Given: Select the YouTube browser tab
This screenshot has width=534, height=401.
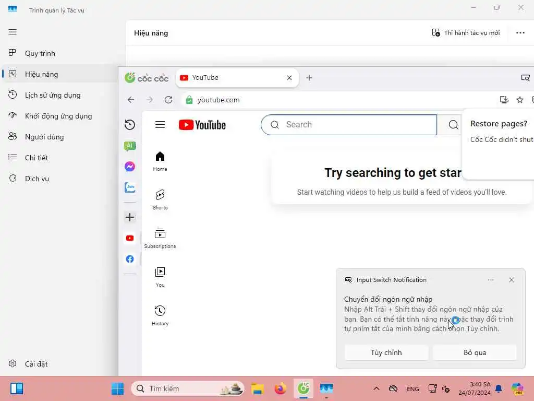Looking at the screenshot, I should 237,78.
